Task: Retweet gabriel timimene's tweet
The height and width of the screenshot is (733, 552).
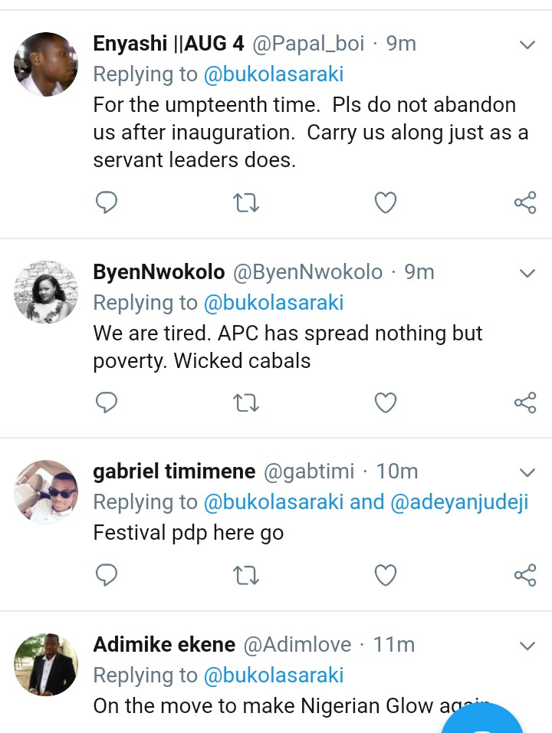Action: (x=246, y=574)
